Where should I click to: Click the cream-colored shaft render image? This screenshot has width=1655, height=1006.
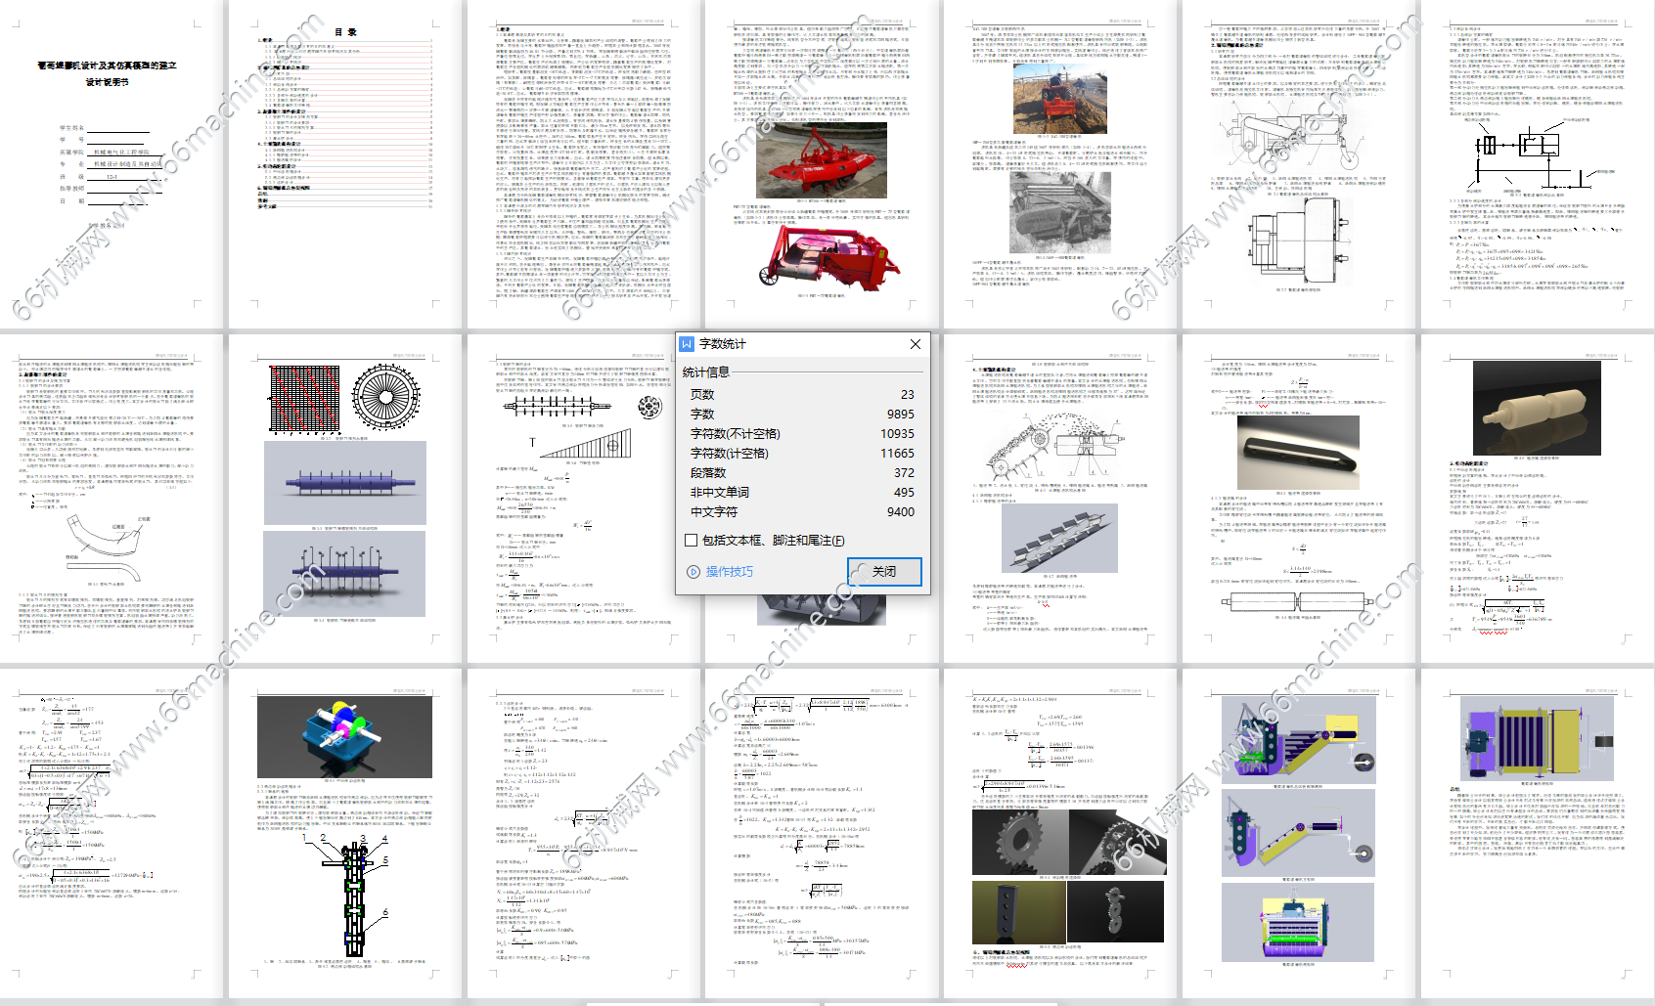[x=1536, y=408]
